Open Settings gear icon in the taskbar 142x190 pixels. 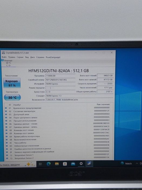click(x=81, y=164)
